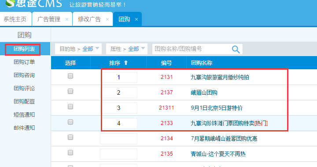The width and height of the screenshot is (317, 167).
Task: Click the empty sort field for item 2134
Action: click(119, 139)
